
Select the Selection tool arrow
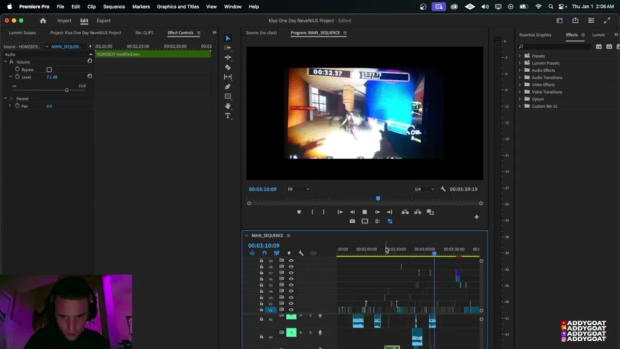tap(228, 38)
